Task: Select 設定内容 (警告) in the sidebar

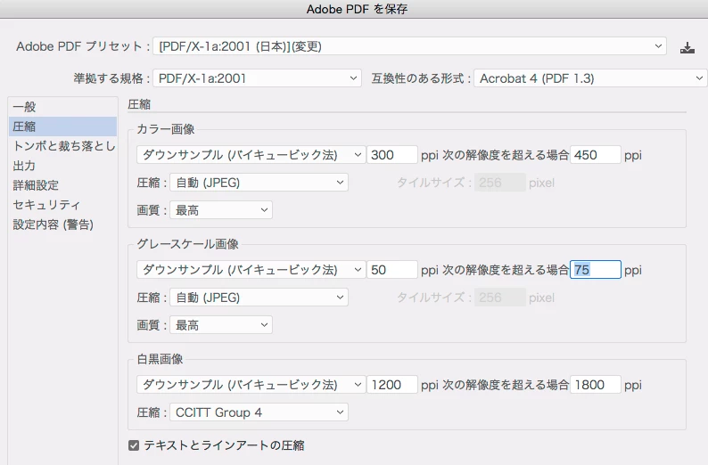Action: (x=62, y=224)
